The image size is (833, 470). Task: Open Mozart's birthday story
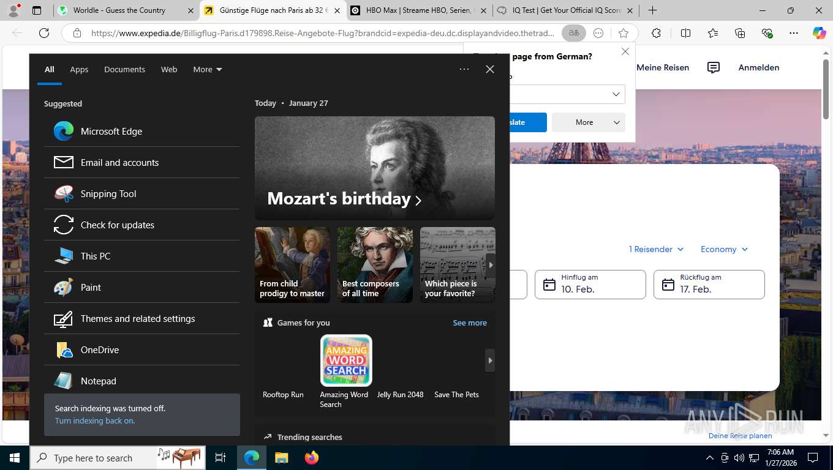coord(375,168)
